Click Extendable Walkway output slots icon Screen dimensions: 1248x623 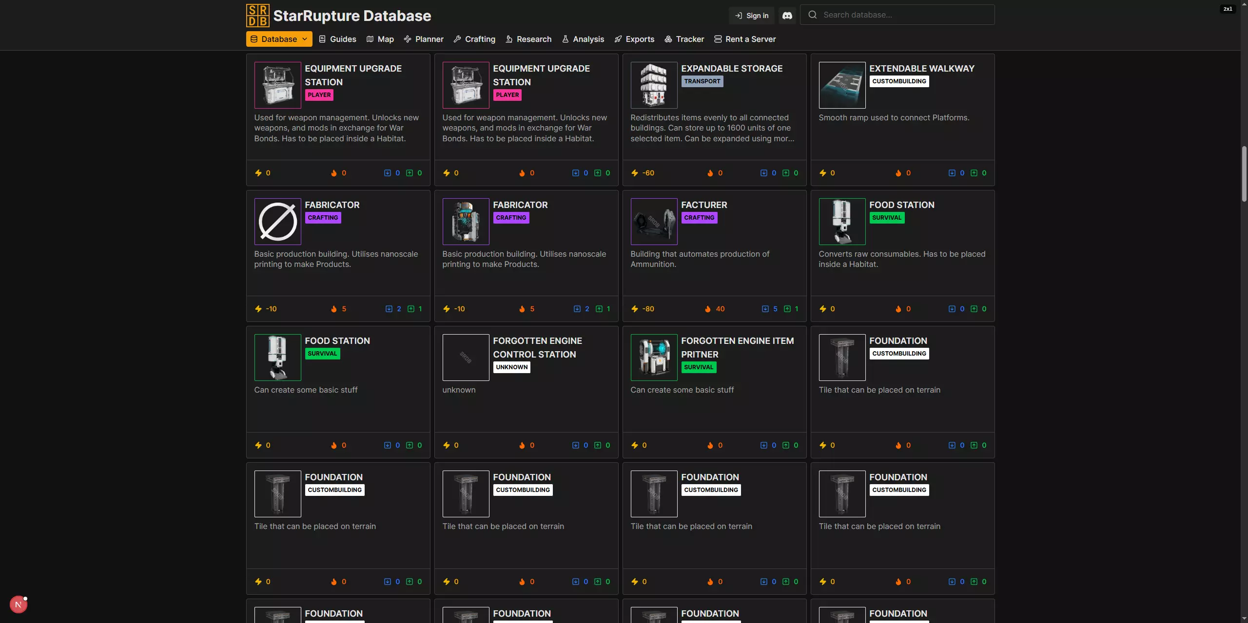point(974,173)
